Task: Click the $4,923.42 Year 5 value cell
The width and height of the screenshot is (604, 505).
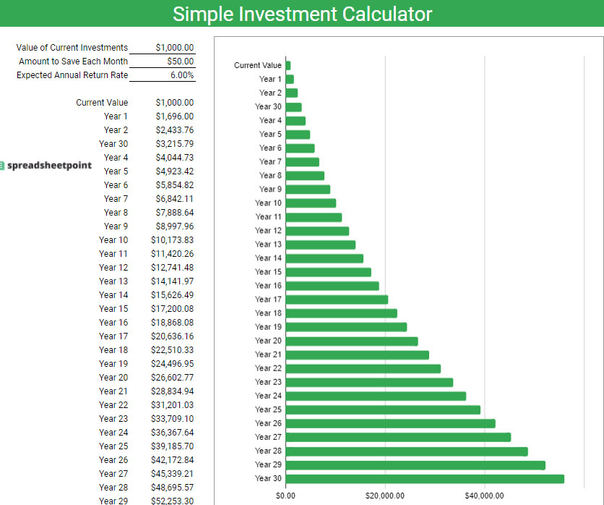Action: coord(174,171)
